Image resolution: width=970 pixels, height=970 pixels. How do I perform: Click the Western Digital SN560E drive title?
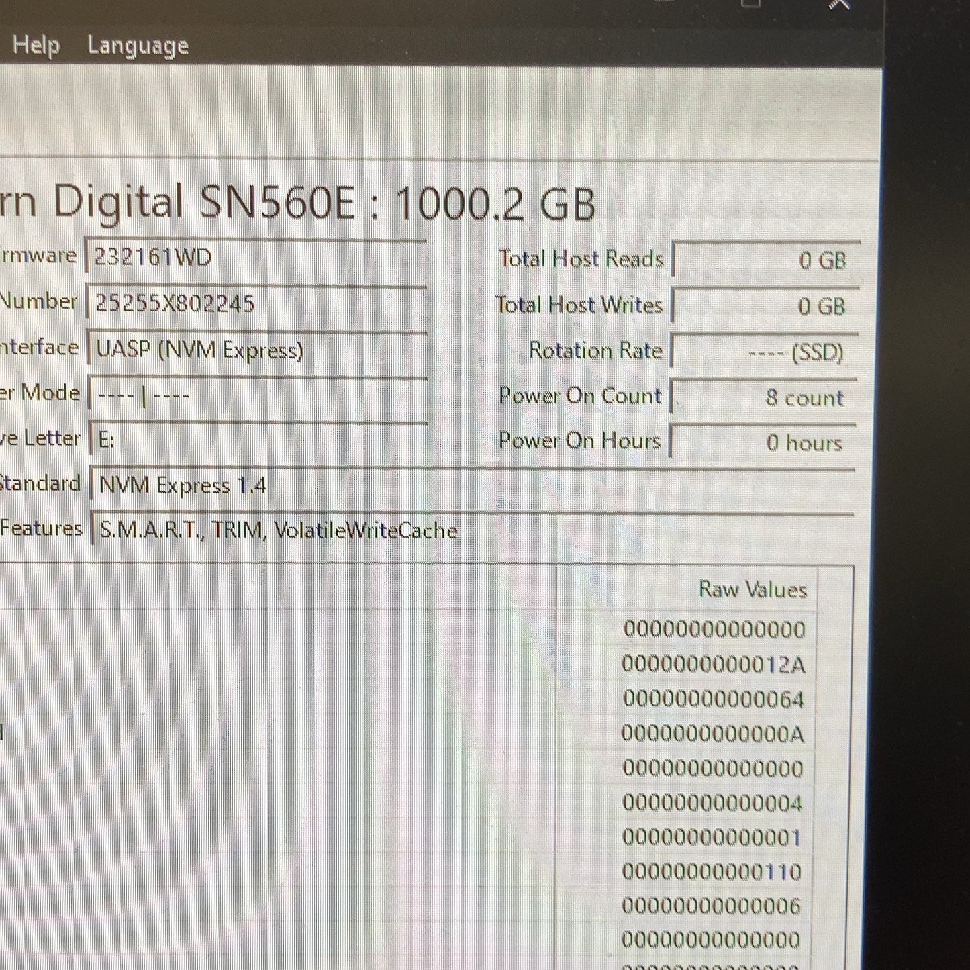[297, 203]
